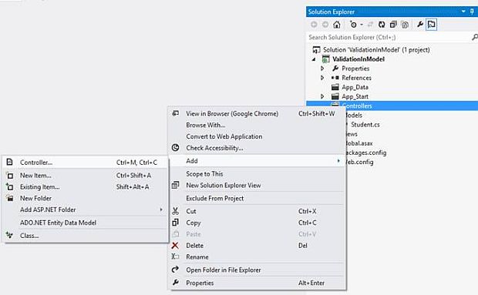Choose Controller... in Add submenu

coord(86,163)
